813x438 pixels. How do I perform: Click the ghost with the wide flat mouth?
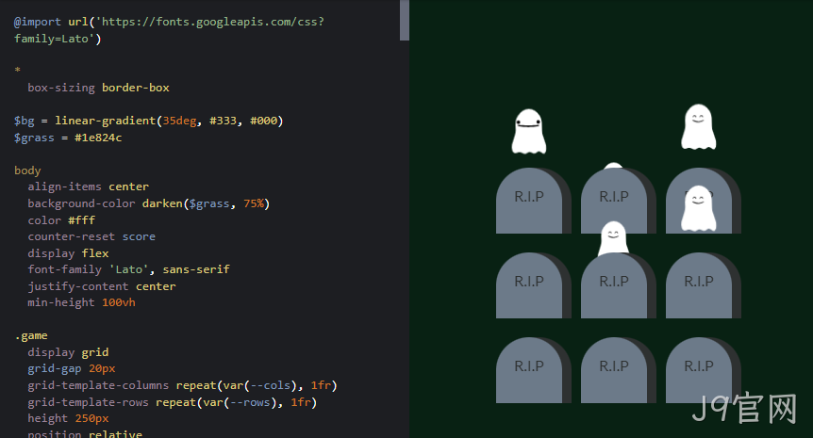coord(529,132)
